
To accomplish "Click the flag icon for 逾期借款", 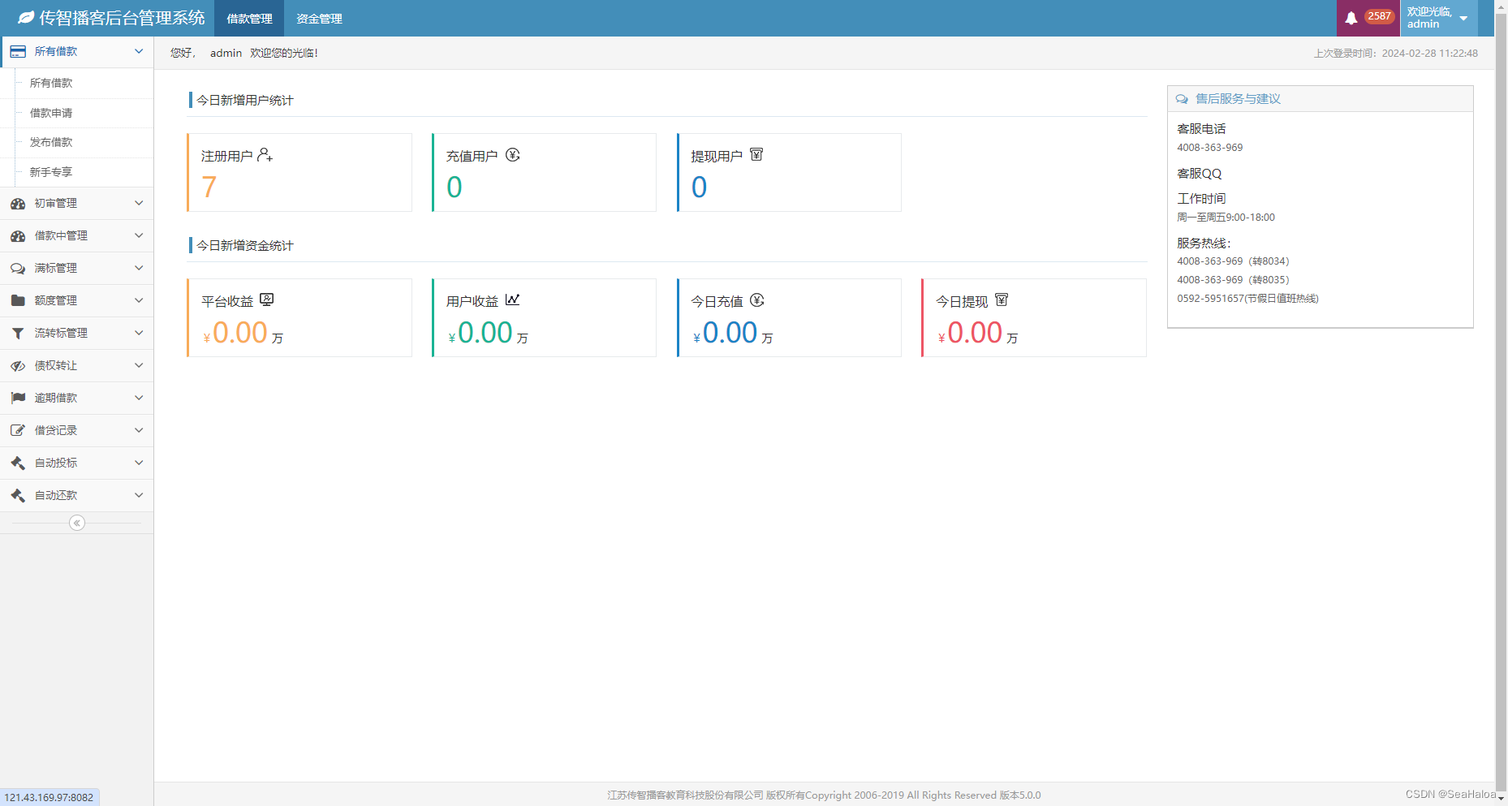I will click(18, 398).
